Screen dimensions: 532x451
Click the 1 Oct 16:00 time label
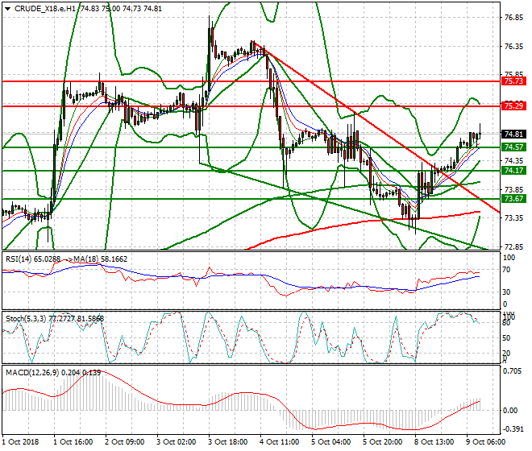coord(73,442)
